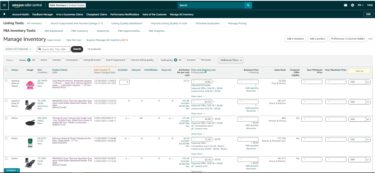The width and height of the screenshot is (375, 173).
Task: Click the pricing status info icon
Action: click(206, 72)
